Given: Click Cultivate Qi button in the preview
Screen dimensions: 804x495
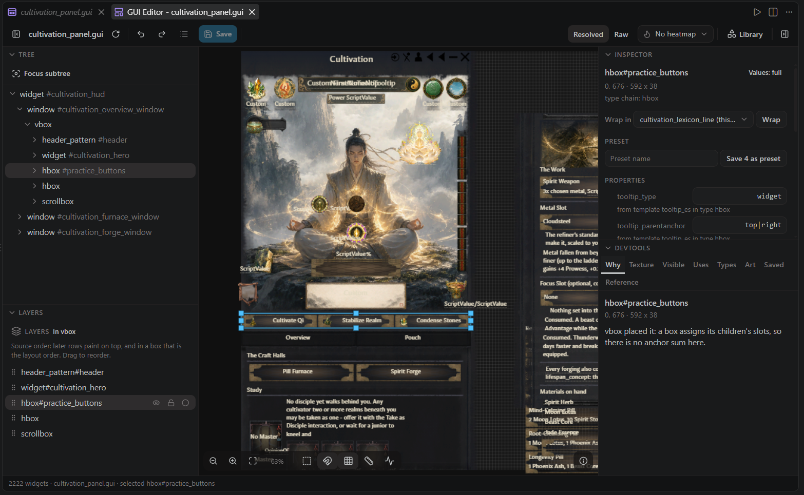Looking at the screenshot, I should [x=280, y=321].
